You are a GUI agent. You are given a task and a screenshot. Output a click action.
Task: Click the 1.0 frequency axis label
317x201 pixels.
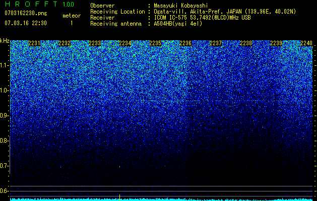5,90
